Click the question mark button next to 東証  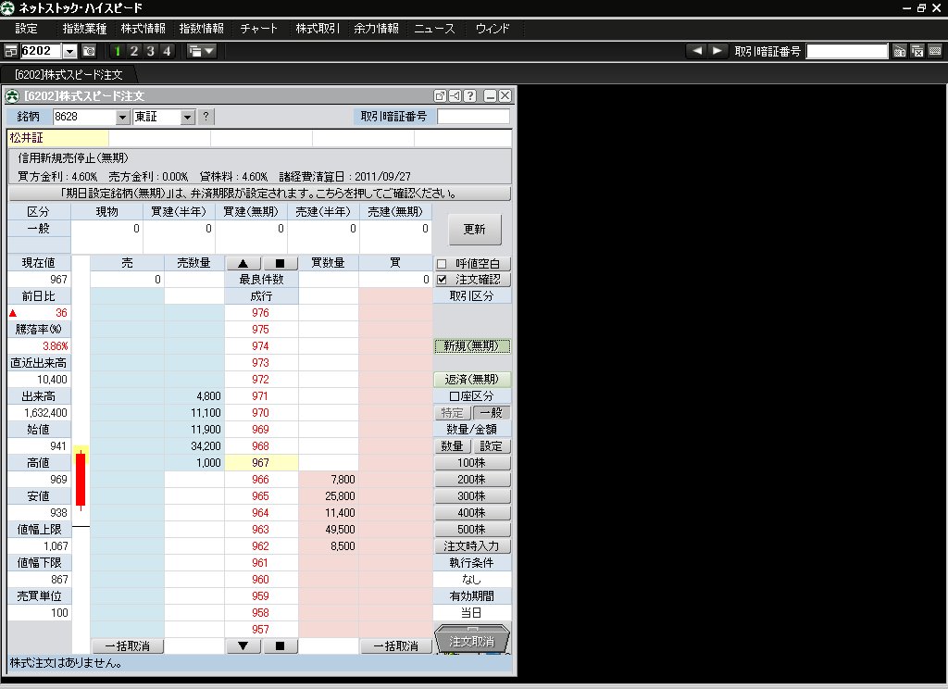[206, 117]
